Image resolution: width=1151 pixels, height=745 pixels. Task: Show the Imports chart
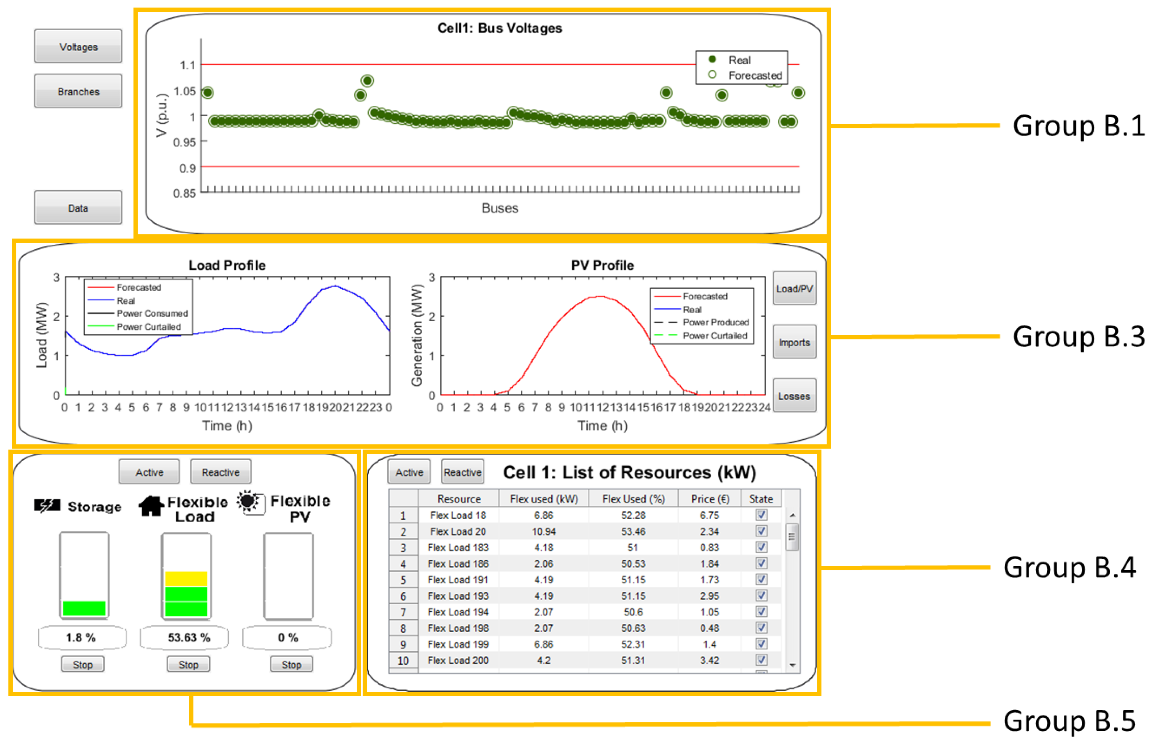[x=794, y=342]
